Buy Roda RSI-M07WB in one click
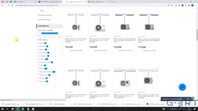198x111 pixels. 101,51
